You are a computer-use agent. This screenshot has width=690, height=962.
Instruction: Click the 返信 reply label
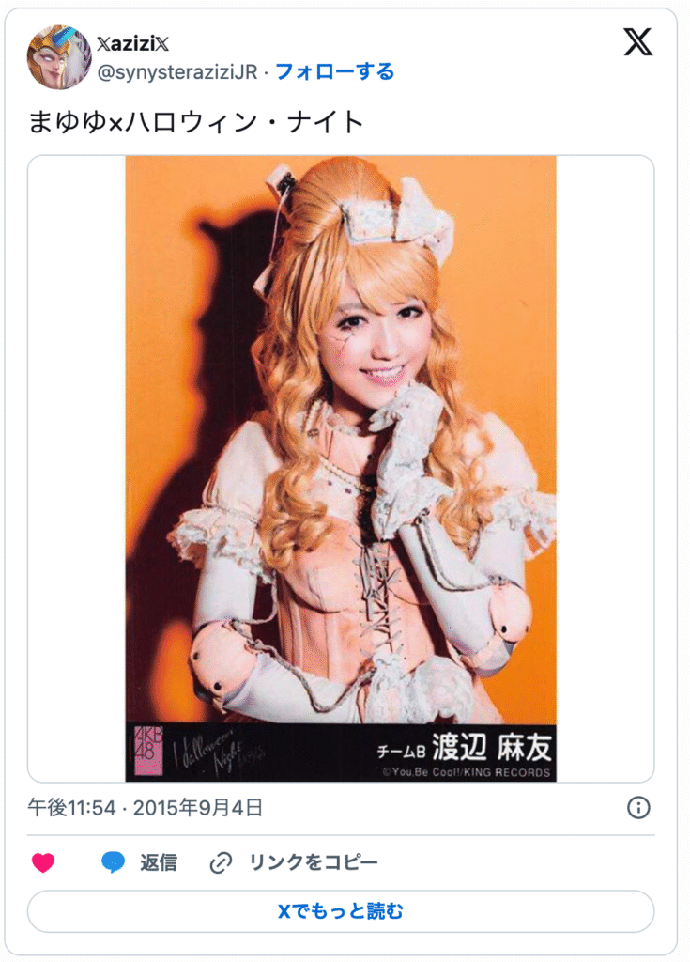159,862
